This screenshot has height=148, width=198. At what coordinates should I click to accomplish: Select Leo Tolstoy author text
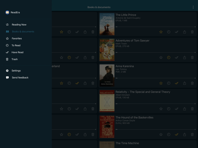121,69
